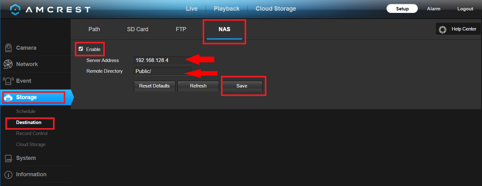
Task: Select Record Control in Storage submenu
Action: [32, 133]
